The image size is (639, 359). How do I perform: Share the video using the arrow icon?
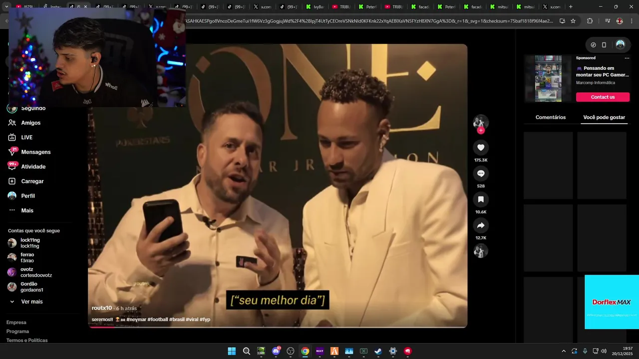coord(481,225)
